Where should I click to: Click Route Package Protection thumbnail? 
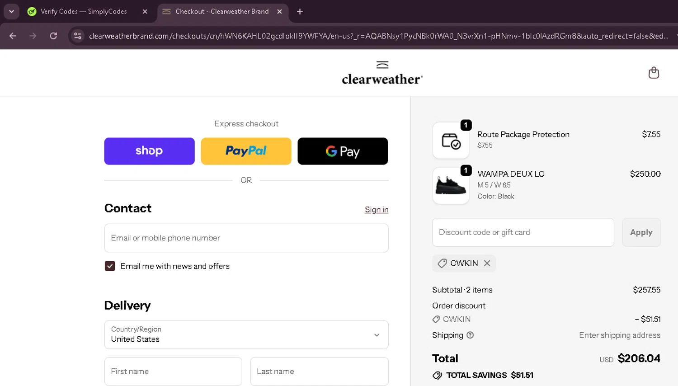(x=451, y=141)
